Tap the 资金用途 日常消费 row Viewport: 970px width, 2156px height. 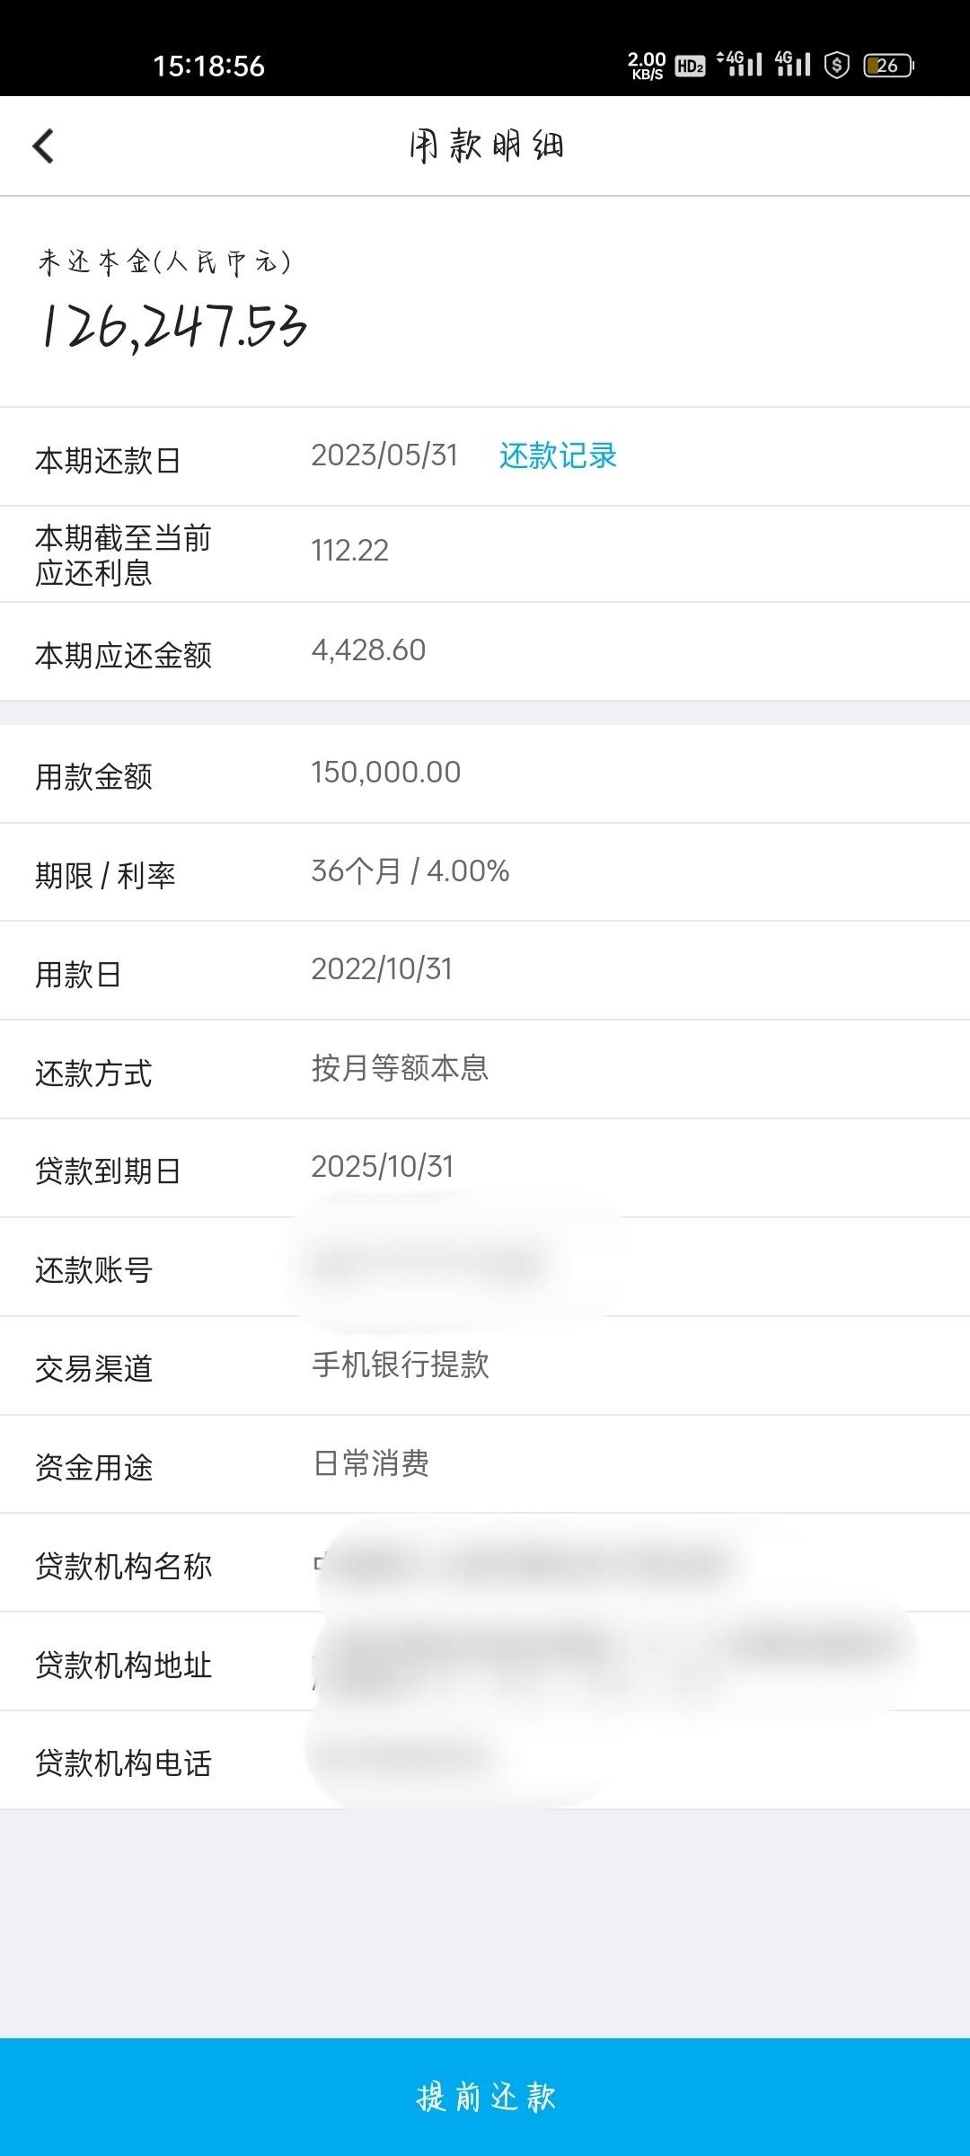pyautogui.click(x=485, y=1464)
